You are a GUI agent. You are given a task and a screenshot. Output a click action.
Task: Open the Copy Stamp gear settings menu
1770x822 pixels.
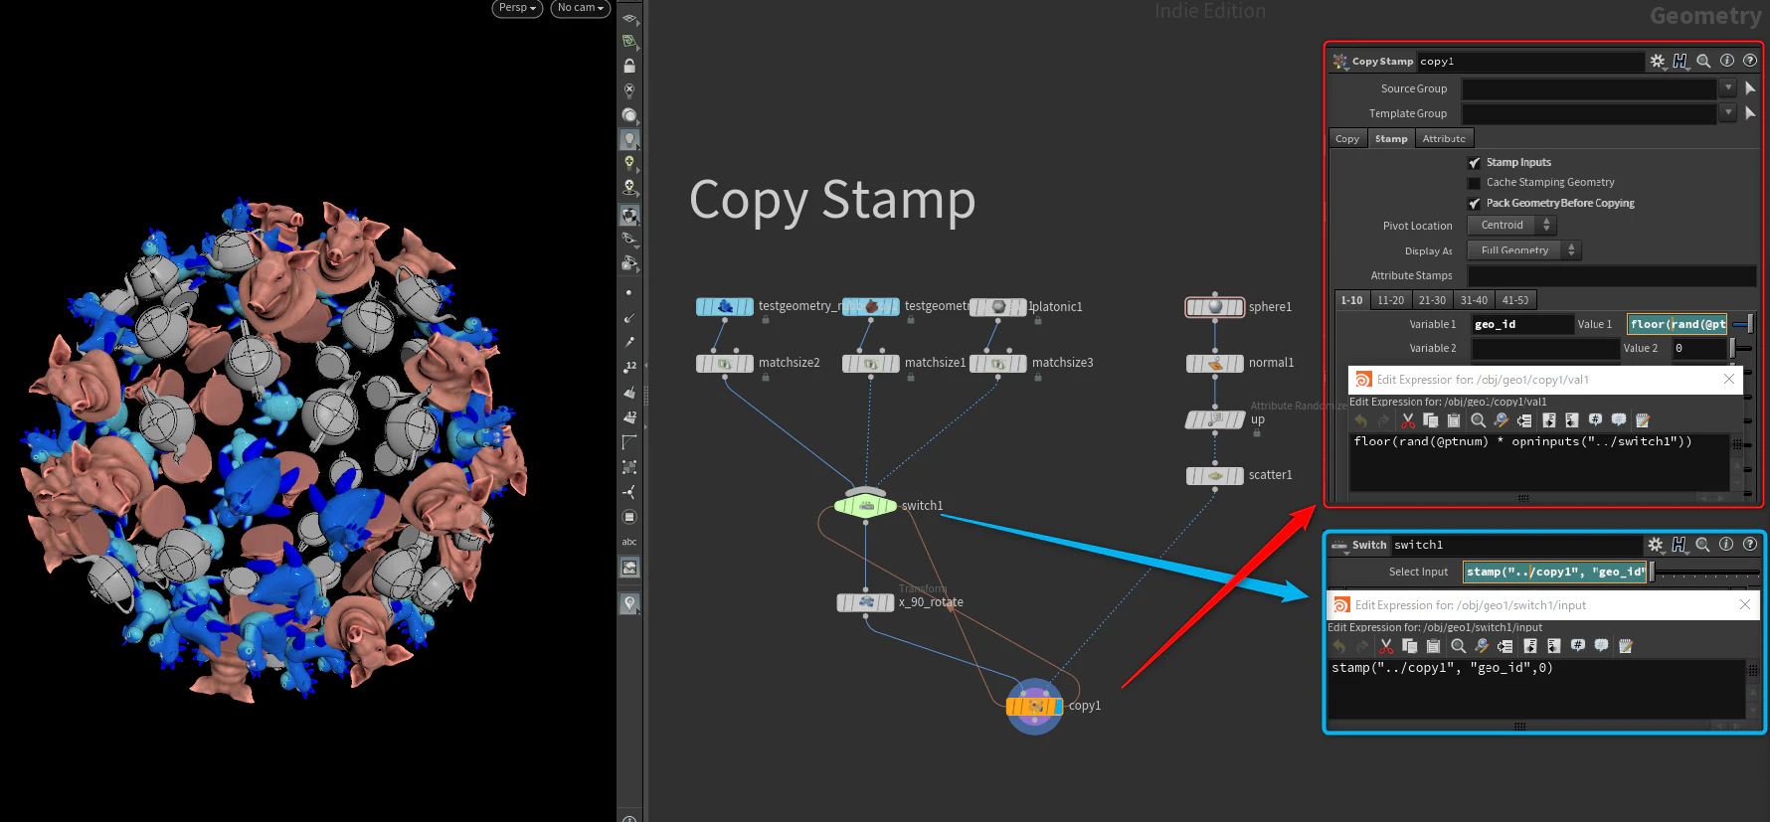pos(1657,61)
